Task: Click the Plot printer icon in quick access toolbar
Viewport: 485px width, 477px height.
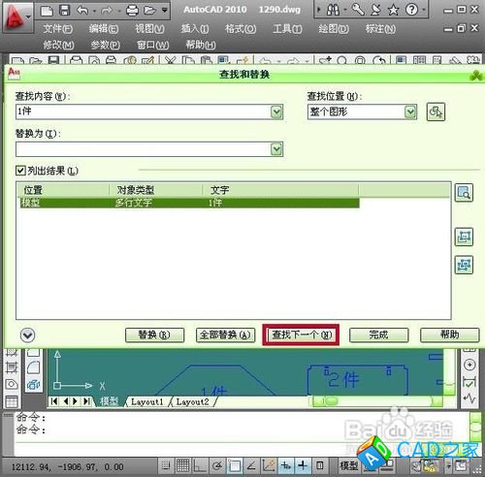Action: tap(132, 11)
